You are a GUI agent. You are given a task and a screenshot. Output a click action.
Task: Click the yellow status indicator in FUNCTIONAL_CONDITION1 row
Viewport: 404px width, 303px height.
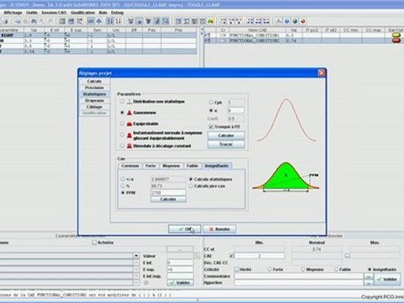396,35
